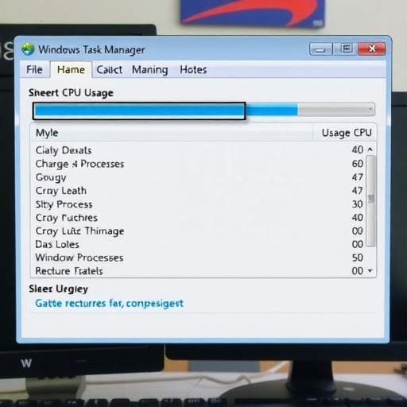Select the Cray Leath row

click(199, 191)
